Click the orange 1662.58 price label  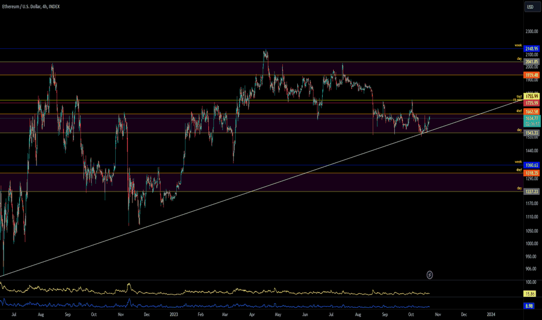pyautogui.click(x=531, y=111)
